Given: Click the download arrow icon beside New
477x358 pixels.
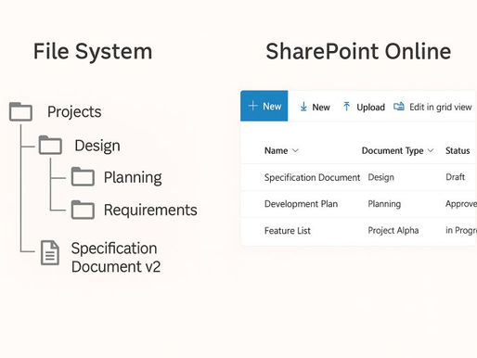Looking at the screenshot, I should [303, 107].
